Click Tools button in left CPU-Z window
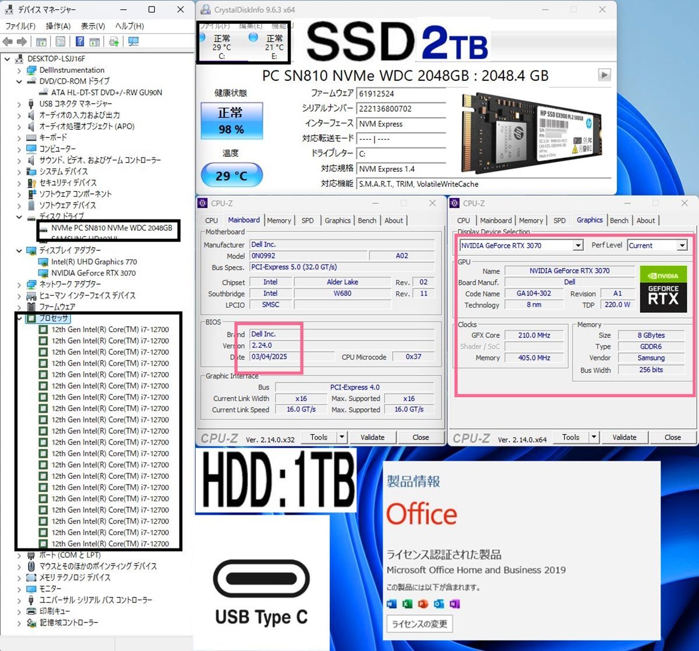The image size is (699, 651). (x=319, y=437)
